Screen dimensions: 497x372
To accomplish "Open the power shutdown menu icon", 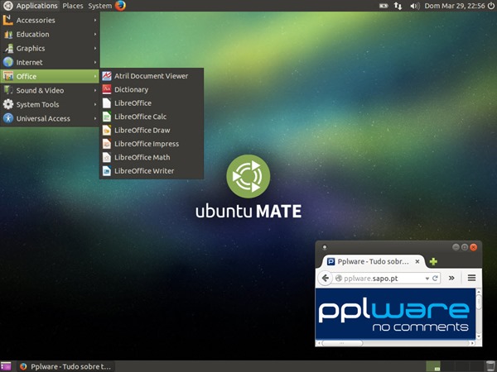I will (x=491, y=6).
